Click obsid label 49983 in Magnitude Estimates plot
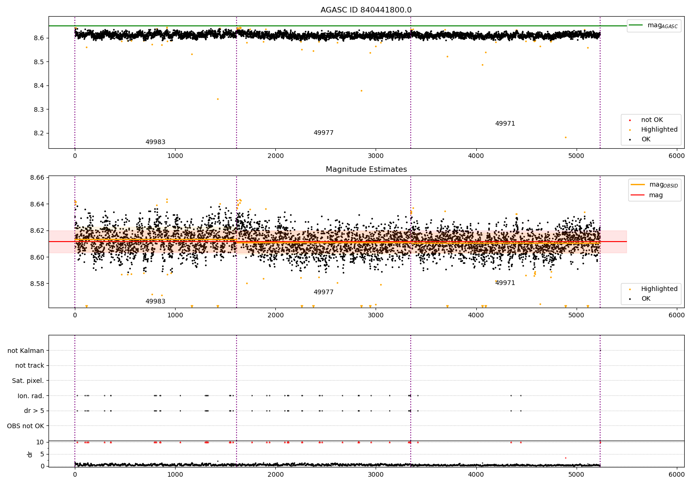The width and height of the screenshot is (693, 485). (x=155, y=302)
